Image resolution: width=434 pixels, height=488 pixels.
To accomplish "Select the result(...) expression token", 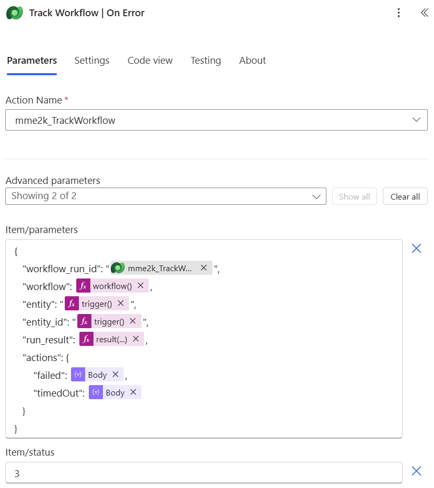I will (x=111, y=339).
